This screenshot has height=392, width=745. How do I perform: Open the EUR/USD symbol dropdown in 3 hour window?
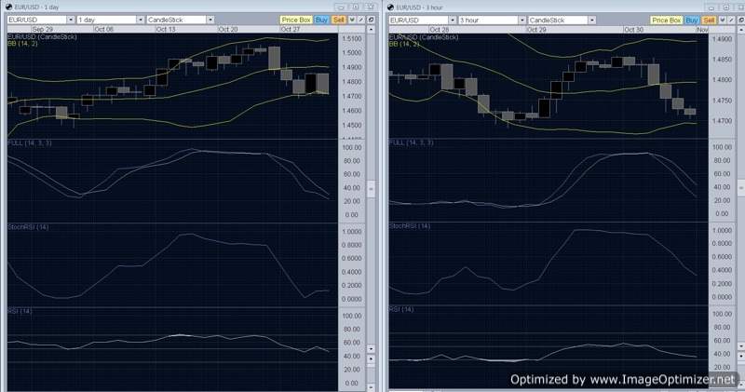point(453,20)
